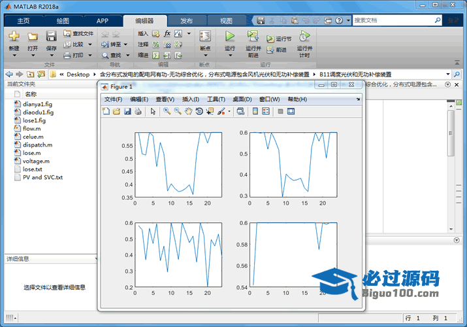The height and width of the screenshot is (327, 467).
Task: Select dispatch.m in the file list
Action: 37,145
